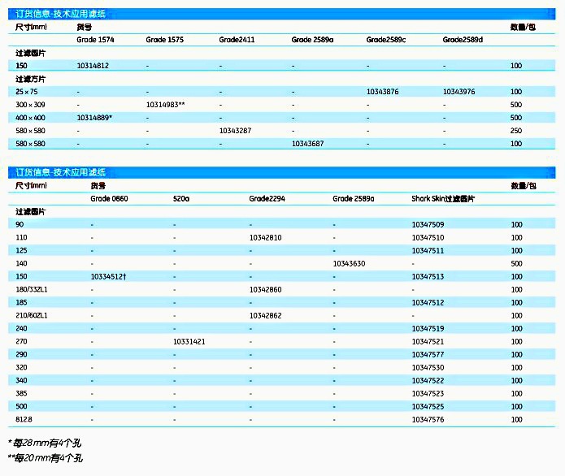This screenshot has height=476, width=565.
Task: Click product number 10314812 under Grade 1574
Action: (x=93, y=65)
